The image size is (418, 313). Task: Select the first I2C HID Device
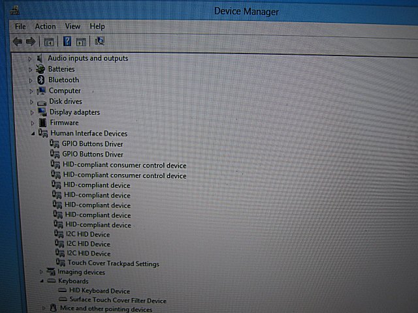[88, 234]
